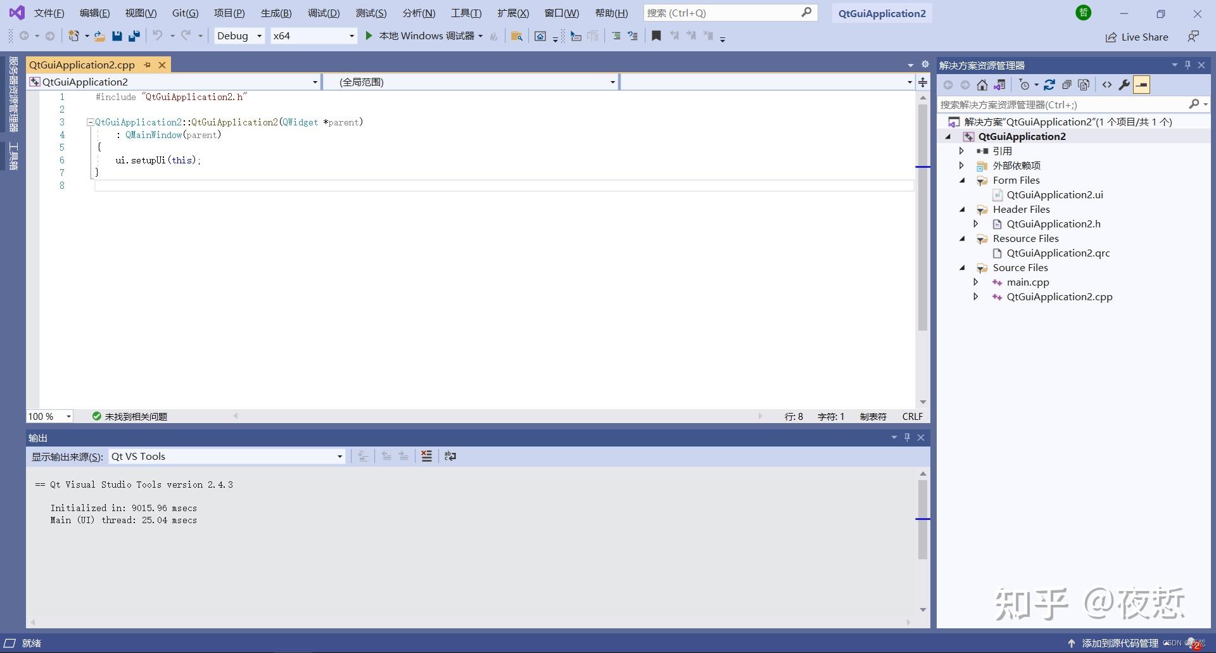Open Properties using the wrench icon
1216x653 pixels.
click(1124, 84)
